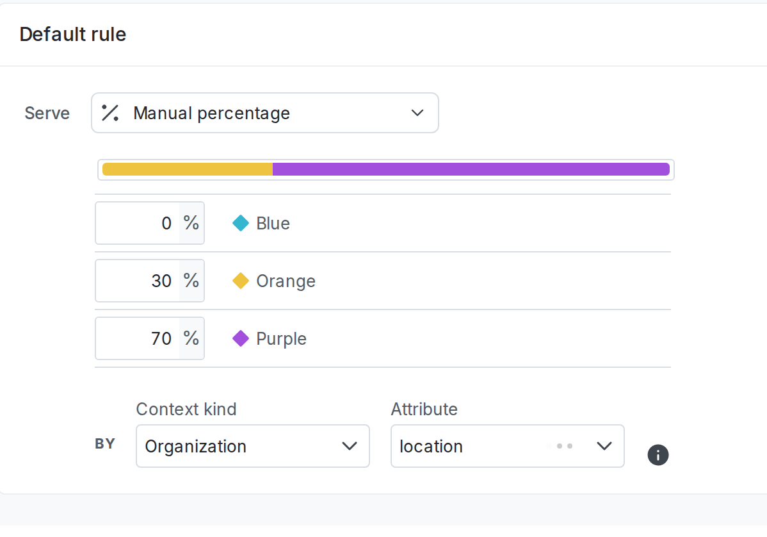This screenshot has width=767, height=537.
Task: Click the orange diamond beside Orange variation
Action: [x=240, y=281]
